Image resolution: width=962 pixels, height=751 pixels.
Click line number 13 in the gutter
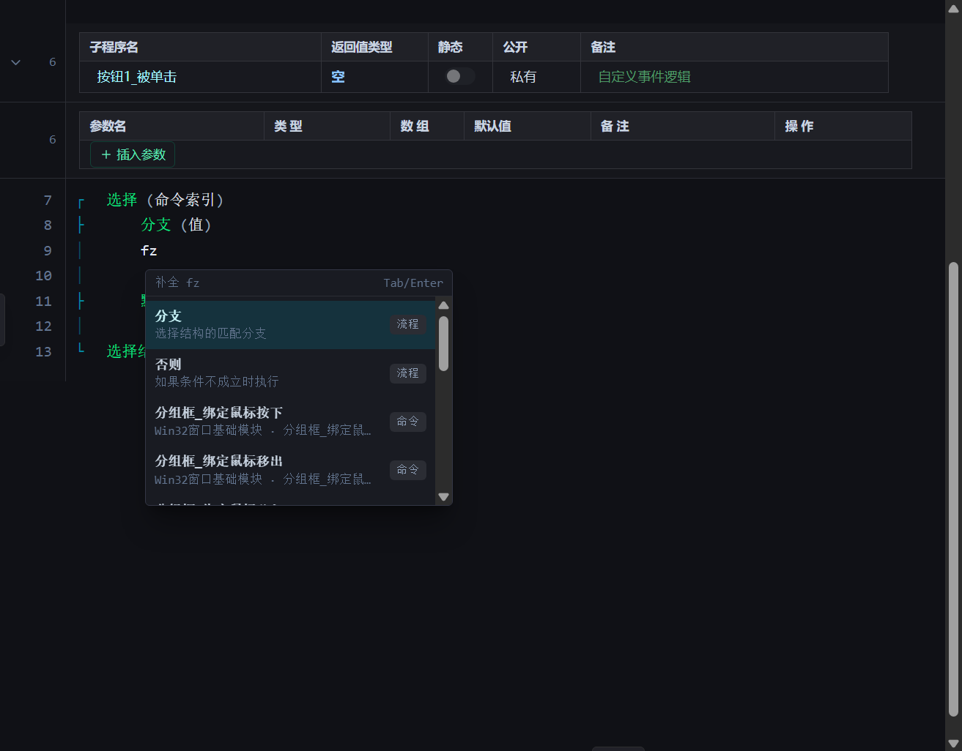[43, 352]
